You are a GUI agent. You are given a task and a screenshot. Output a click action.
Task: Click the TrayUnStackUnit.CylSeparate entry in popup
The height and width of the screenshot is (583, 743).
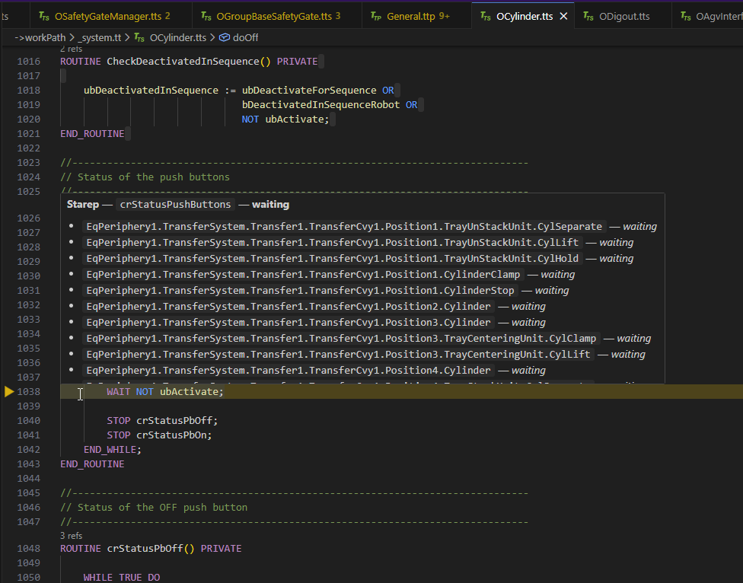(344, 226)
